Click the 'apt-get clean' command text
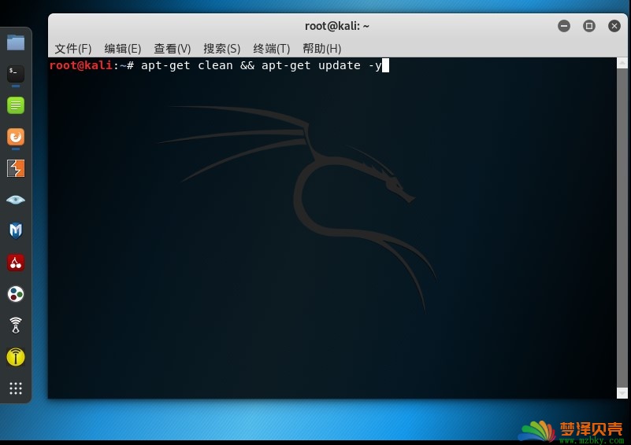The height and width of the screenshot is (445, 631). coord(187,65)
